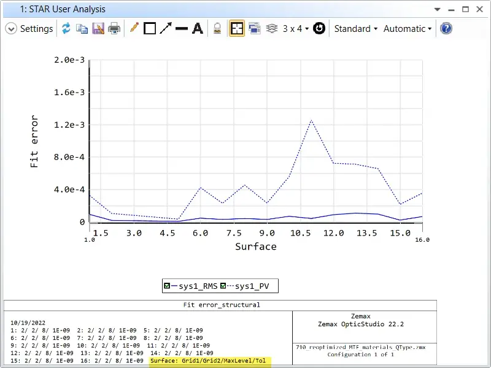Toggle the window lock icon
This screenshot has width=491, height=368.
(217, 29)
